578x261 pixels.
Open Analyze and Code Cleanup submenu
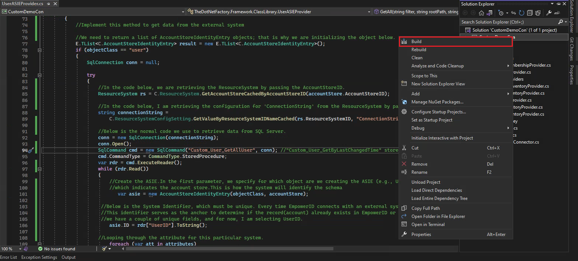[456, 66]
